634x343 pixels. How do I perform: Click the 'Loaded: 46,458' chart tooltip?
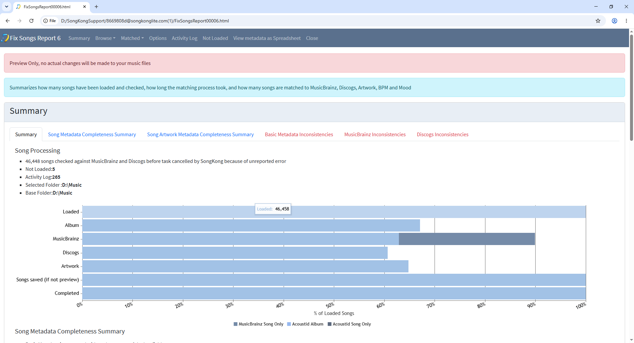tap(273, 209)
